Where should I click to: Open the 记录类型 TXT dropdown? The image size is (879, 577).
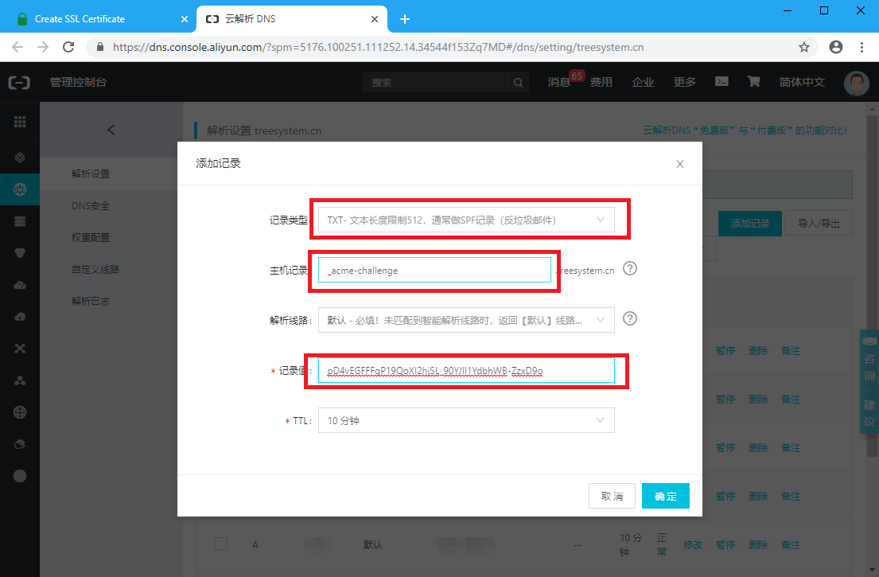[466, 219]
